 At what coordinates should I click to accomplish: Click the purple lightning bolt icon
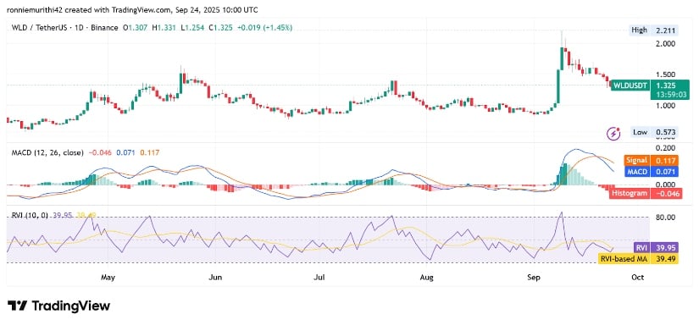[x=614, y=133]
